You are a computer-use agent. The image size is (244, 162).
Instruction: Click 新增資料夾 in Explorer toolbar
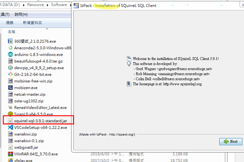point(32,23)
